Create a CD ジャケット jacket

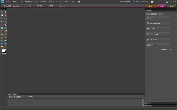[158, 45]
